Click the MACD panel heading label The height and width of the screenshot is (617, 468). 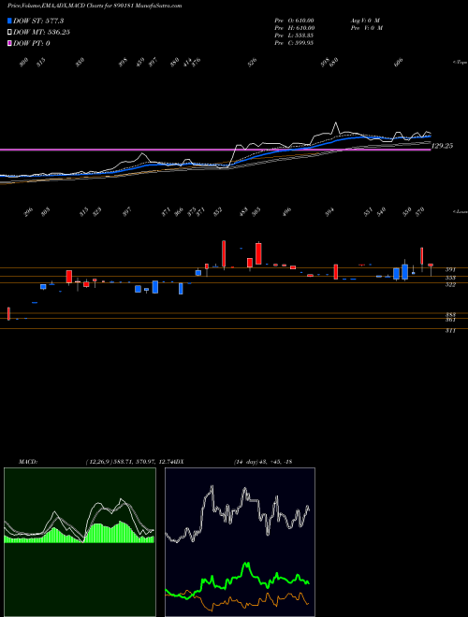click(x=27, y=462)
